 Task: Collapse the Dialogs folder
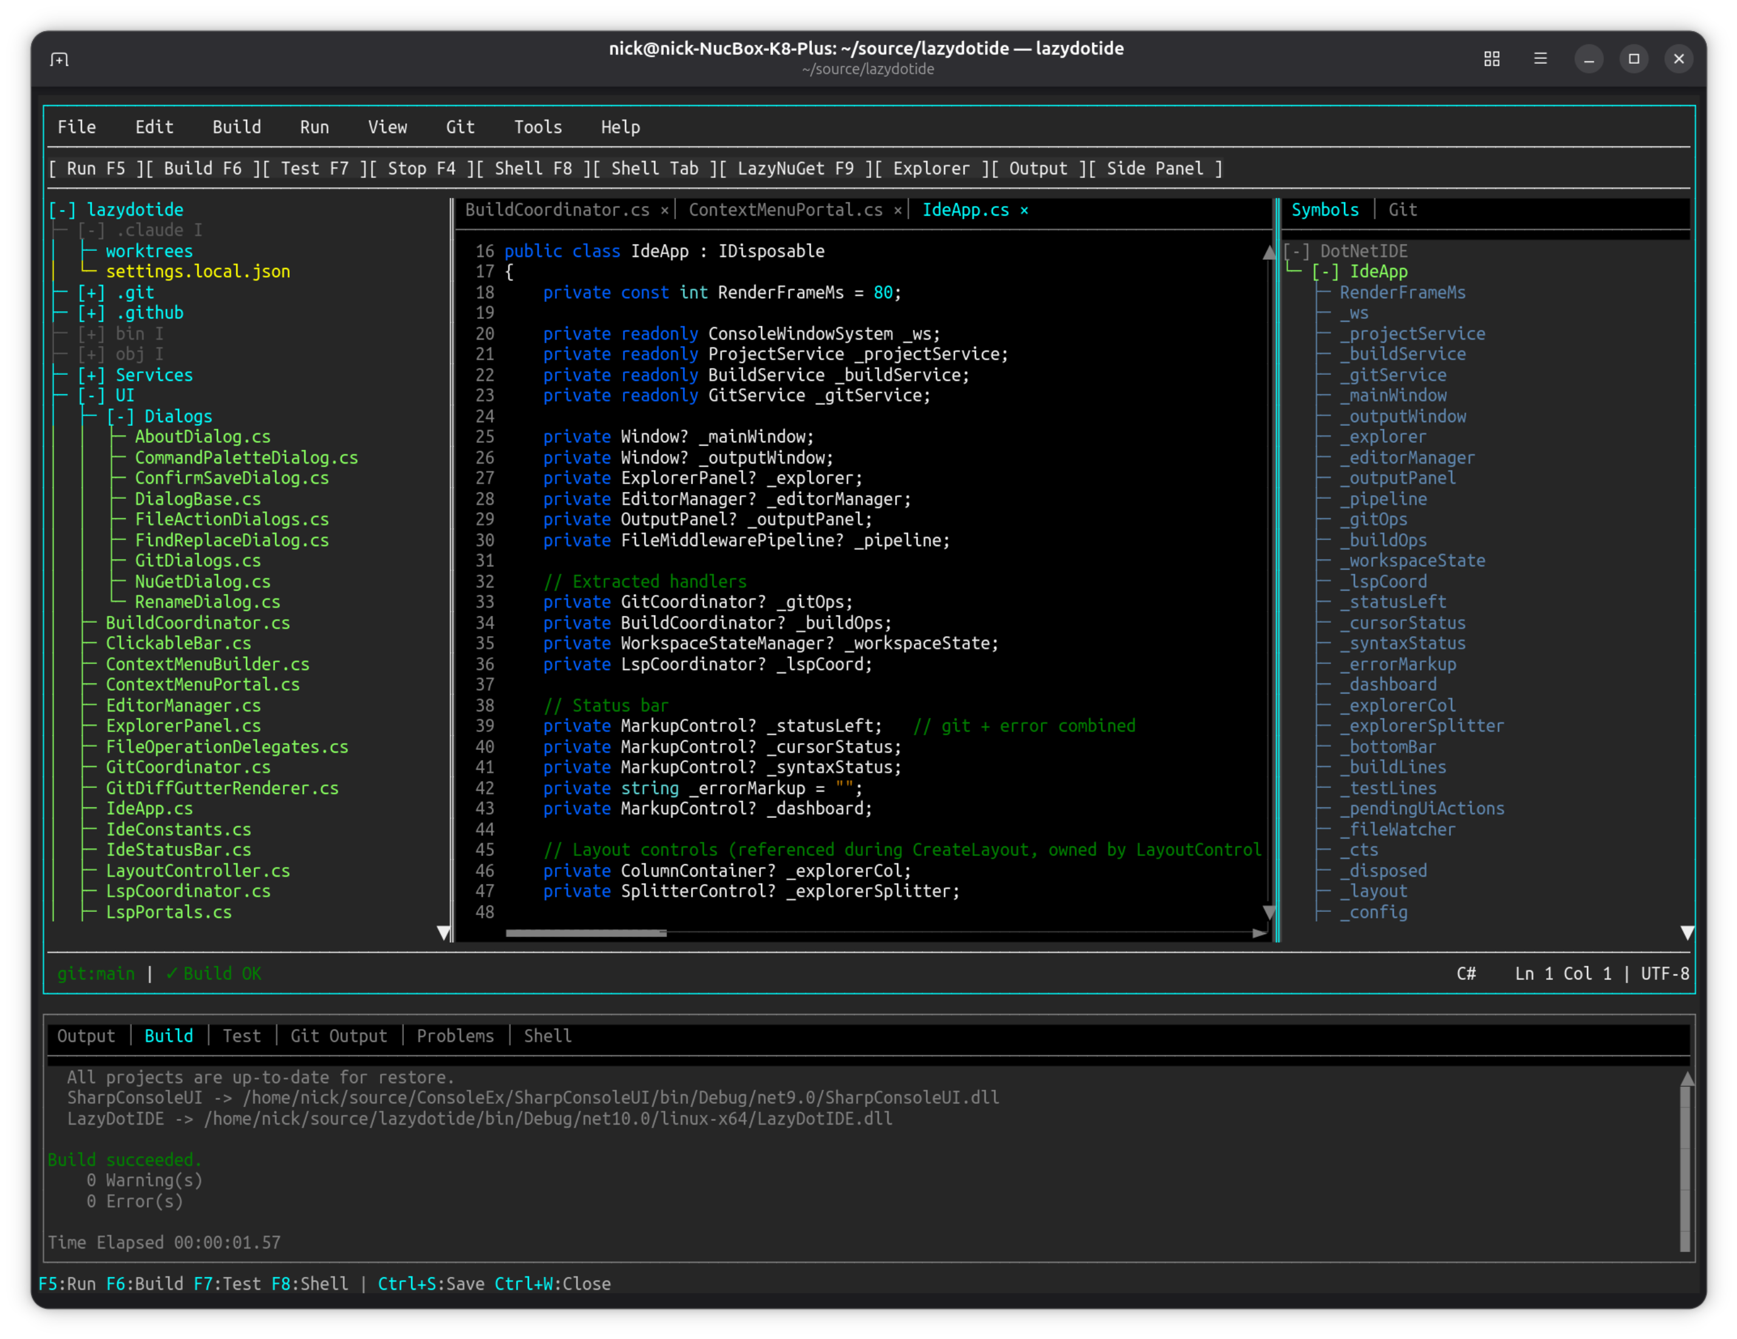120,416
